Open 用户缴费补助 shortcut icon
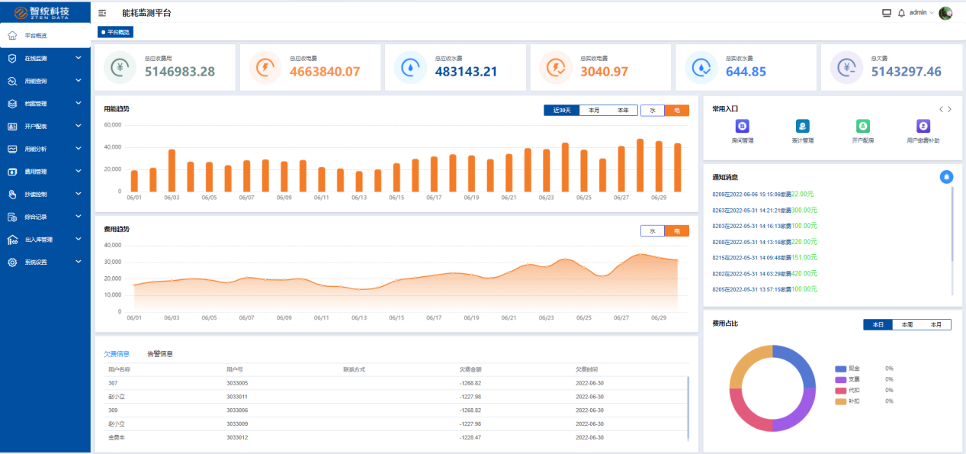 click(x=923, y=127)
